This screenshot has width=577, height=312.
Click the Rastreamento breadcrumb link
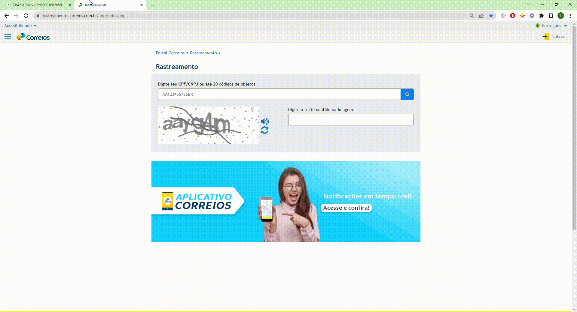point(203,53)
